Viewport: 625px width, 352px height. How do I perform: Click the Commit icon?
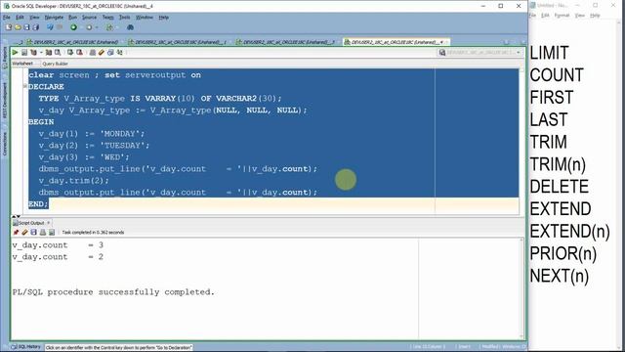70,52
